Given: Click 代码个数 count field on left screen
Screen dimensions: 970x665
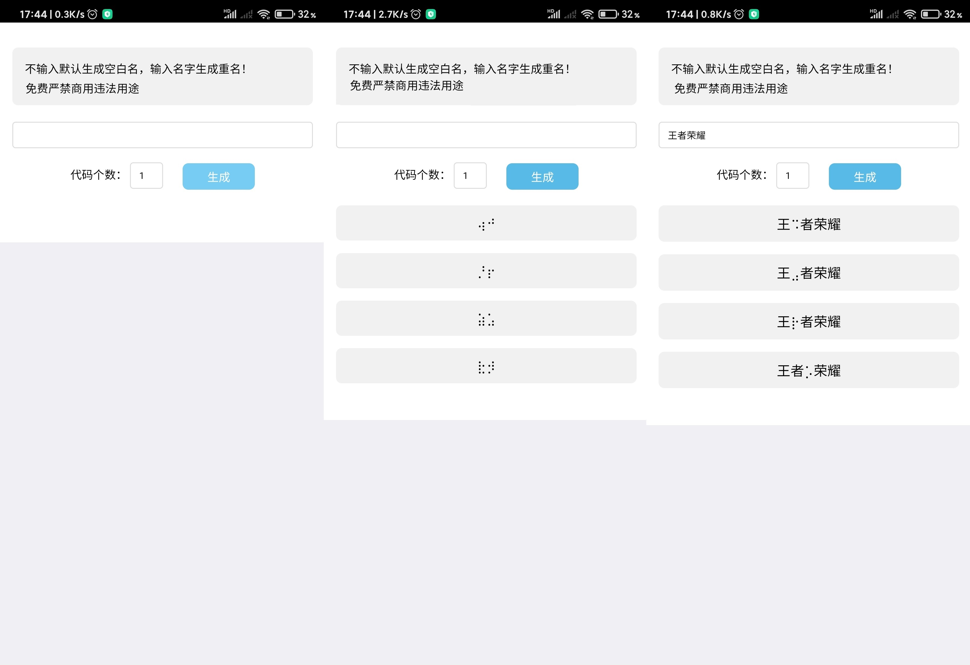Looking at the screenshot, I should pos(146,176).
